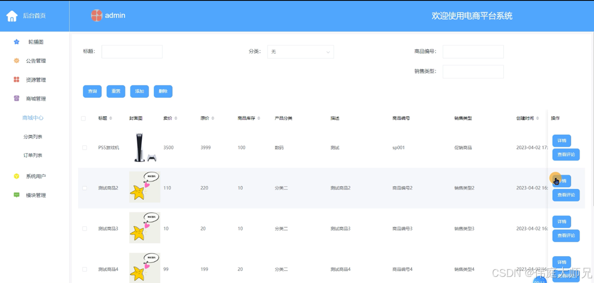
Task: Open 详情 for the 测试商品3 row
Action: tap(562, 222)
